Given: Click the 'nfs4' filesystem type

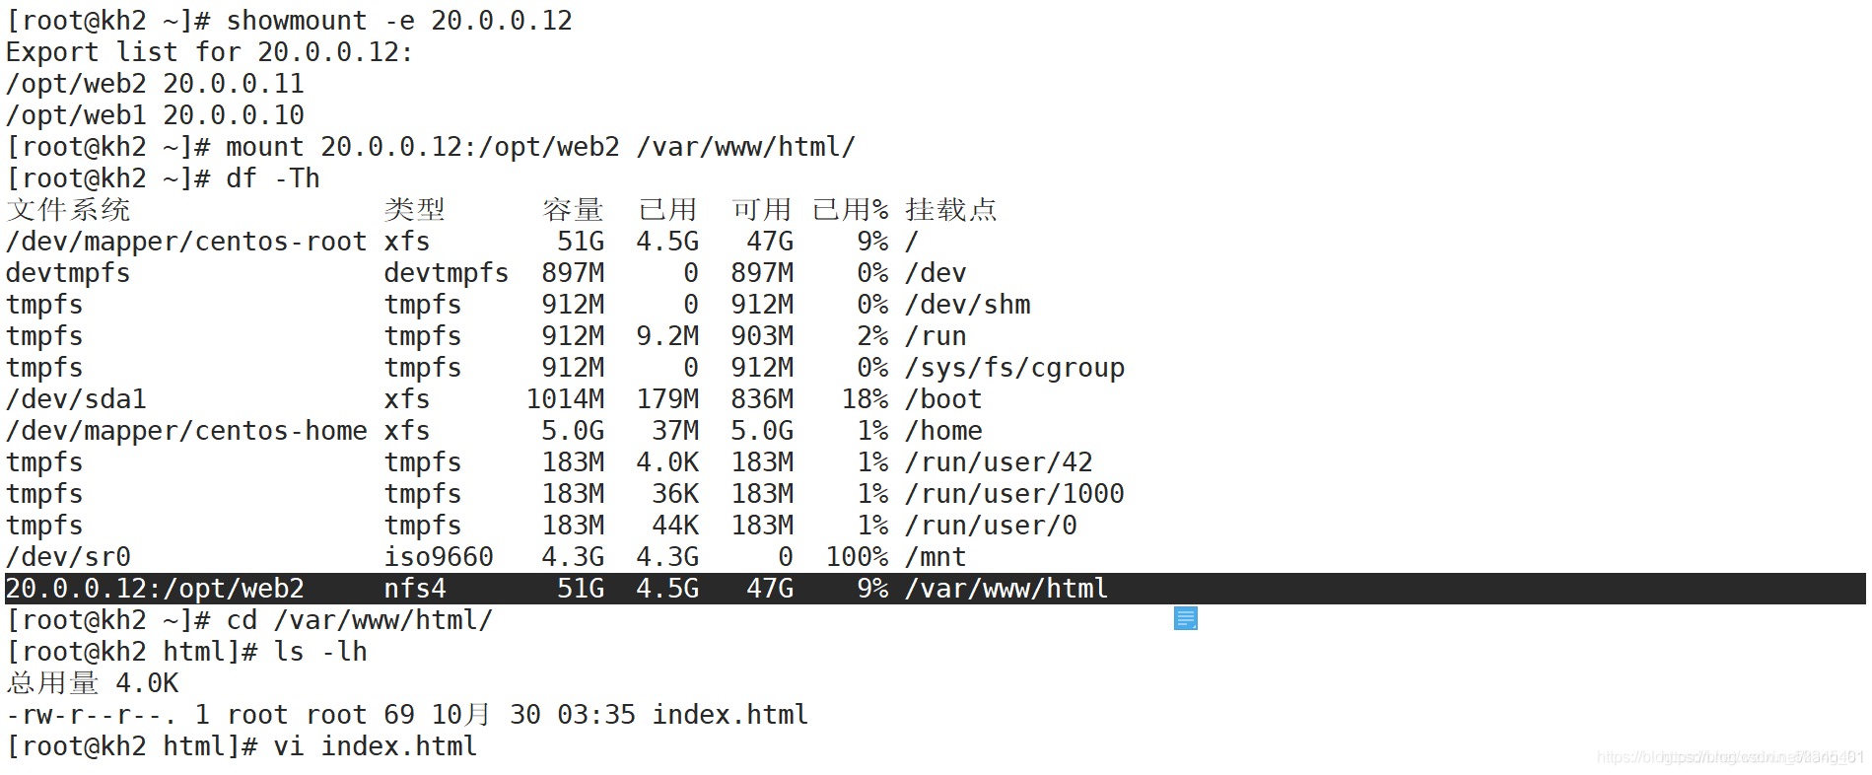Looking at the screenshot, I should [x=415, y=589].
